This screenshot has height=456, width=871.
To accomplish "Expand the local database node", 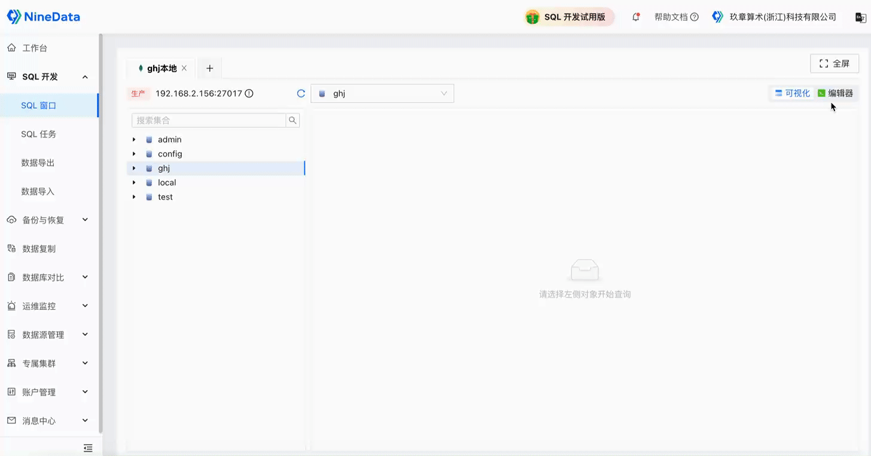I will pos(134,183).
